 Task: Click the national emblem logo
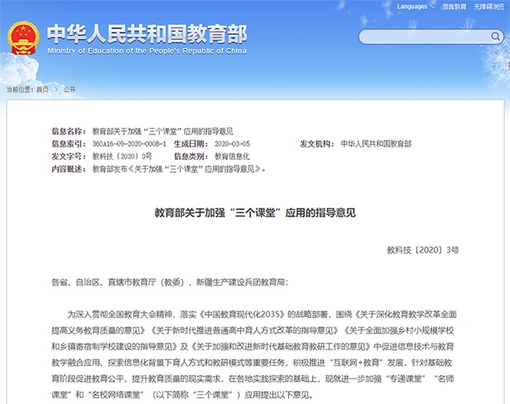pyautogui.click(x=23, y=38)
